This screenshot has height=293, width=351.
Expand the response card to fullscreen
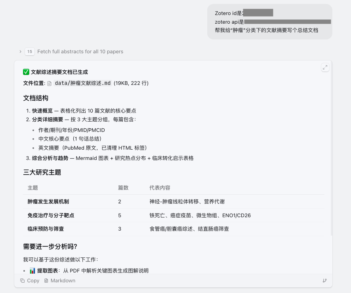[x=325, y=67]
